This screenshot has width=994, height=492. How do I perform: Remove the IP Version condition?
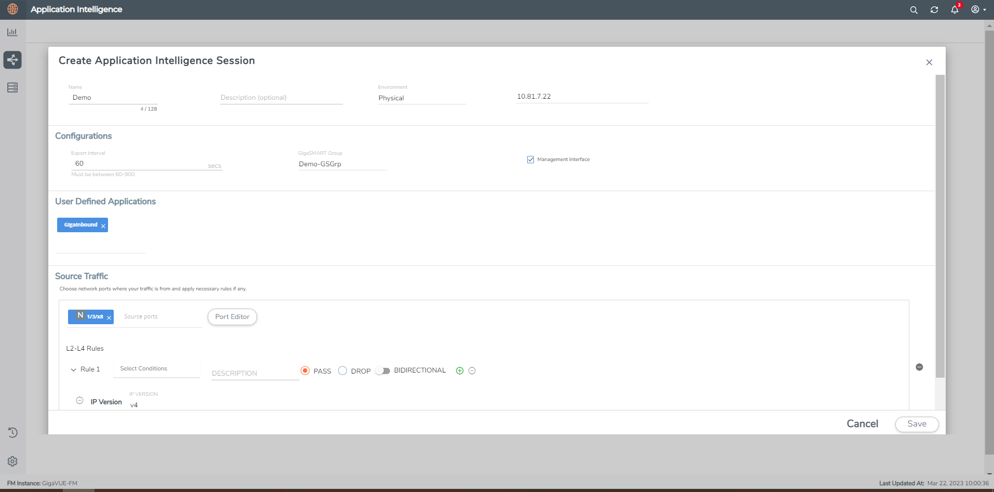pos(79,400)
